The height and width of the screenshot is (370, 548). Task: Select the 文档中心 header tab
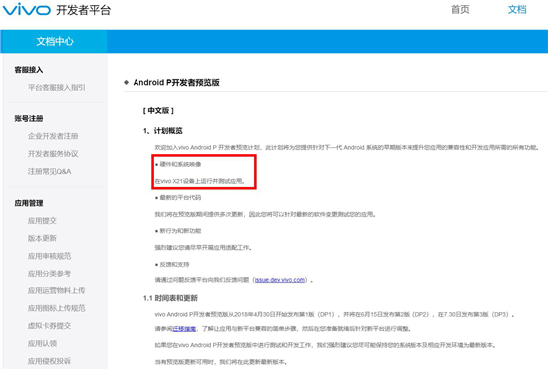click(54, 41)
